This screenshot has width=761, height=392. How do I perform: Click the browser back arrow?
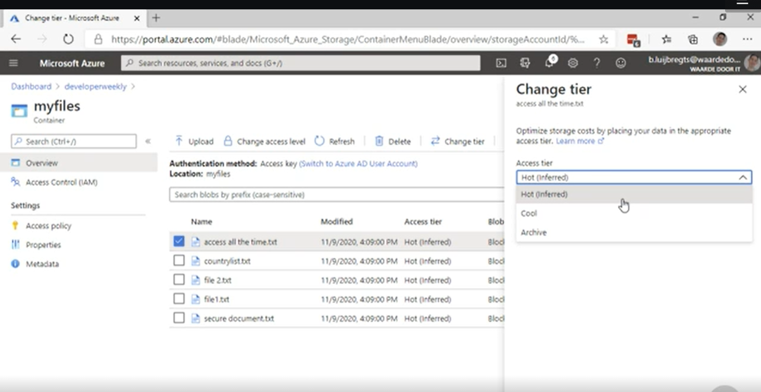click(x=16, y=39)
